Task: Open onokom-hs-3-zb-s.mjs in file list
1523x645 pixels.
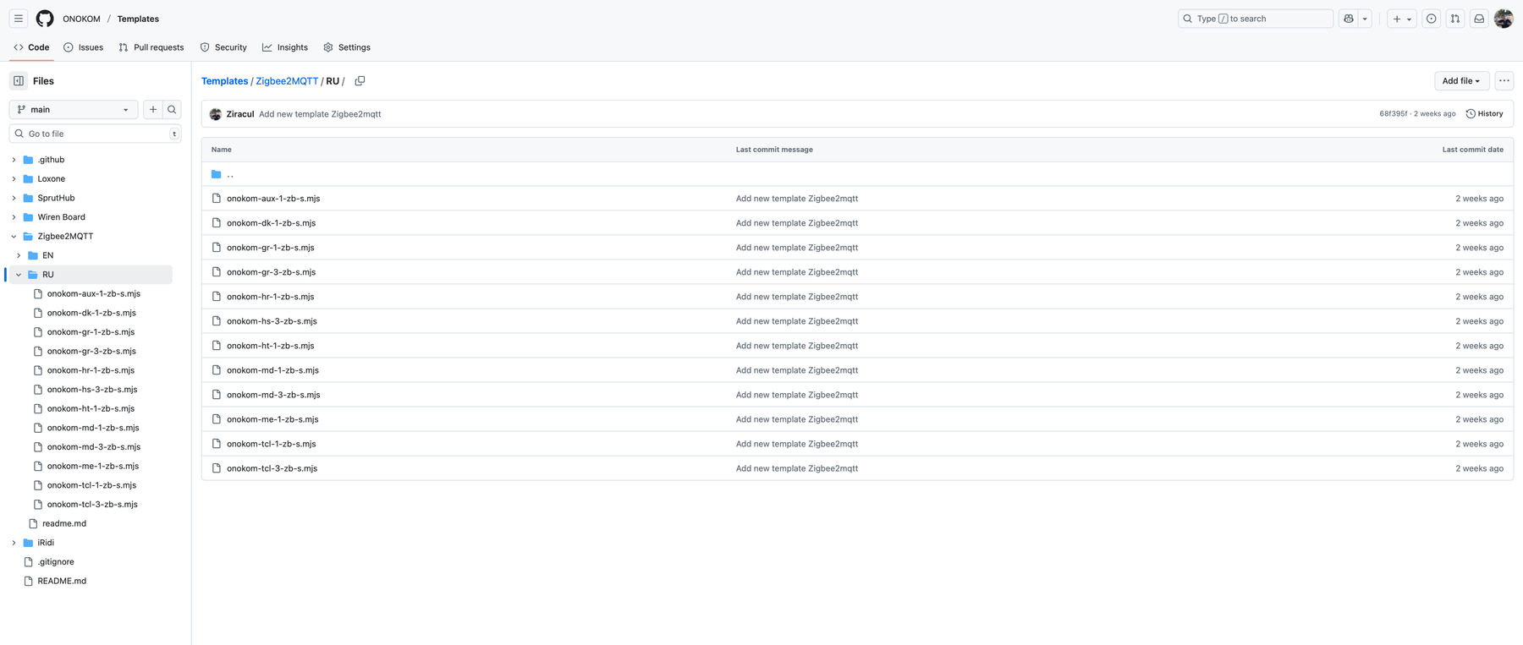Action: click(272, 321)
